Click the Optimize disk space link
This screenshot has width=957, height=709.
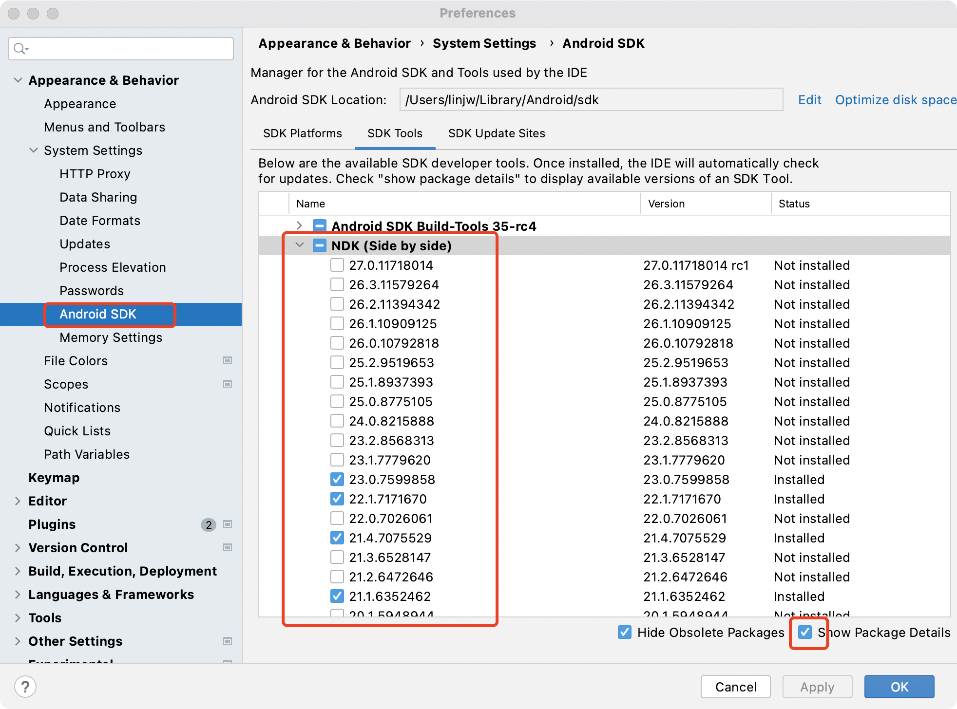pyautogui.click(x=895, y=100)
